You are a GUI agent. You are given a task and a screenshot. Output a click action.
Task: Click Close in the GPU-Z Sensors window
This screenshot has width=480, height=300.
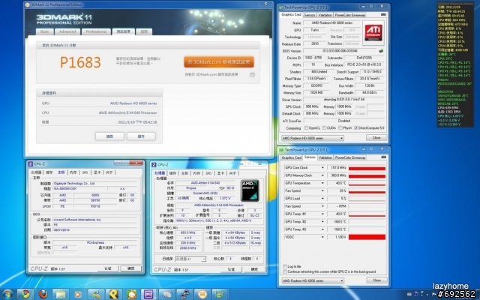tap(376, 280)
